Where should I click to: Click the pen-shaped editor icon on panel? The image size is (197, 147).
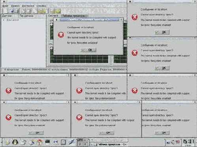tap(72, 142)
